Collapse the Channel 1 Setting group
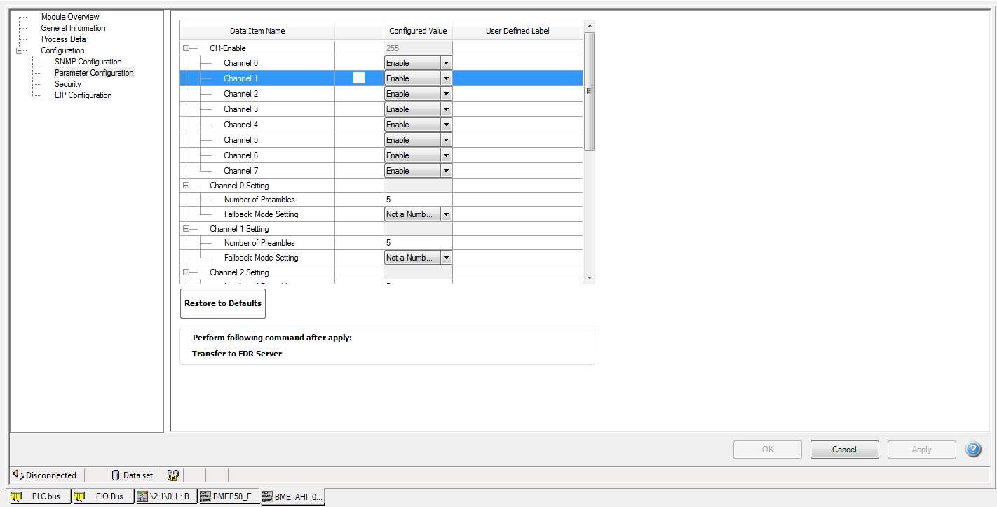 coord(186,229)
